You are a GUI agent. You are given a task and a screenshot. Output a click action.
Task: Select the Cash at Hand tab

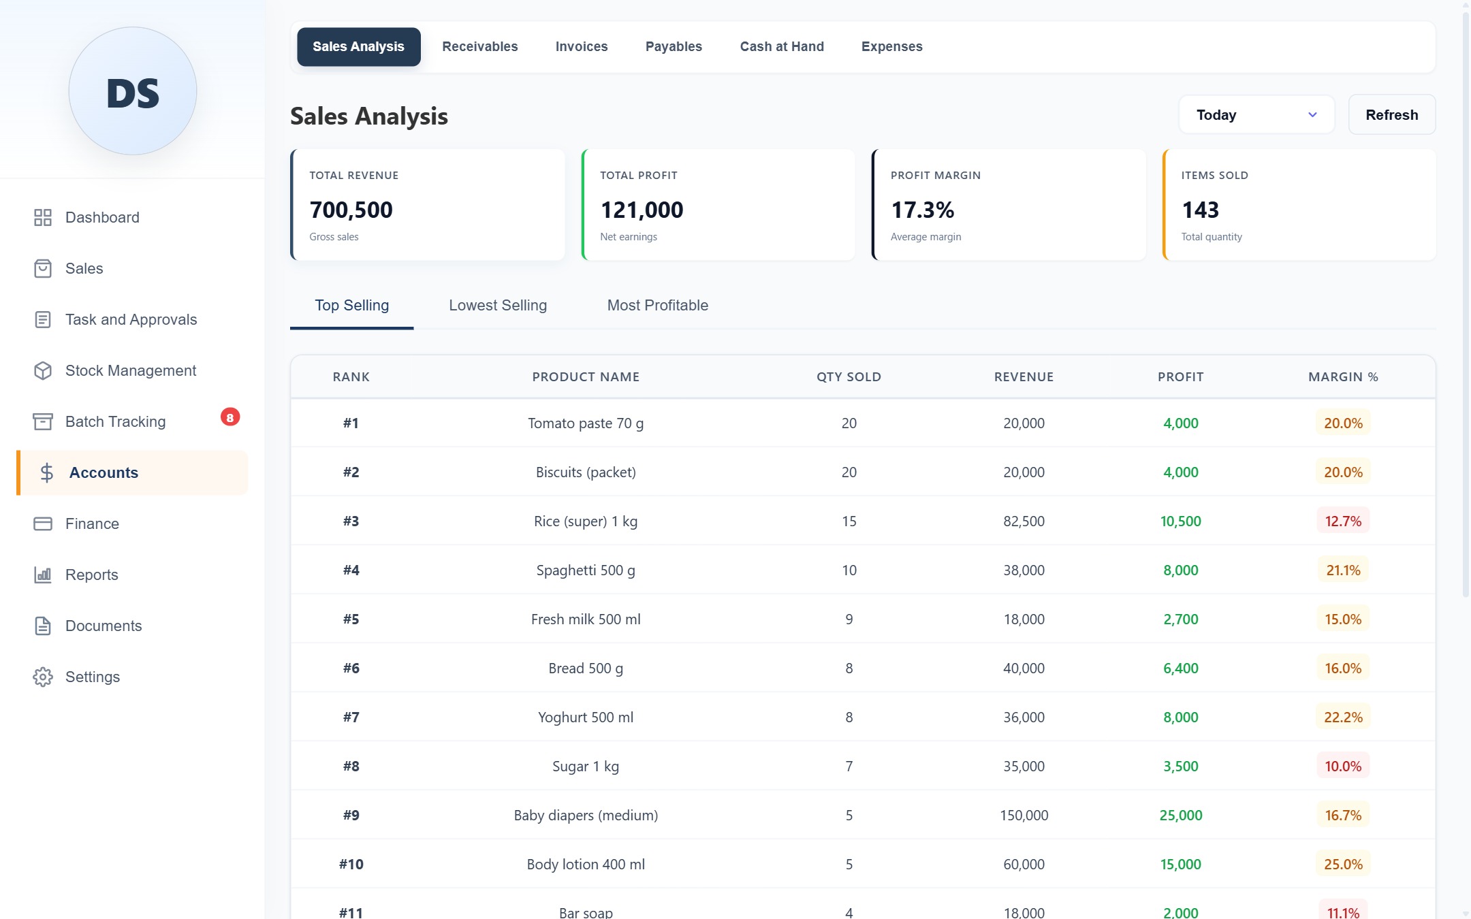tap(782, 46)
